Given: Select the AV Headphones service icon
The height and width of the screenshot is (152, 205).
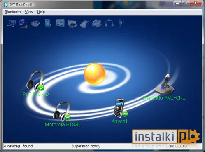Looking at the screenshot, I should point(109,24).
